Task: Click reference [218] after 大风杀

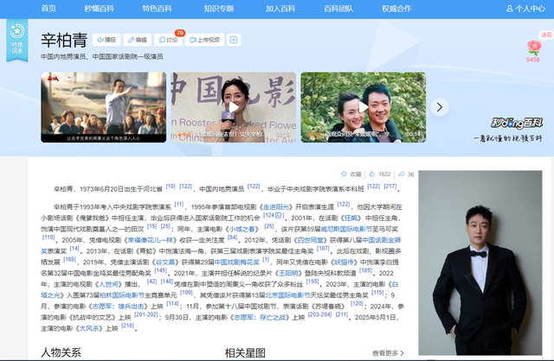Action: pyautogui.click(x=127, y=326)
